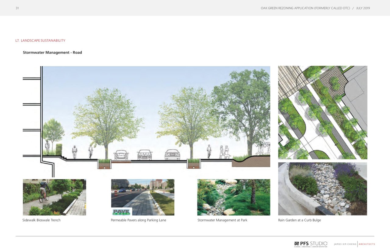390x252 pixels.
Task: Open the street cross-section illustration
Action: point(146,122)
